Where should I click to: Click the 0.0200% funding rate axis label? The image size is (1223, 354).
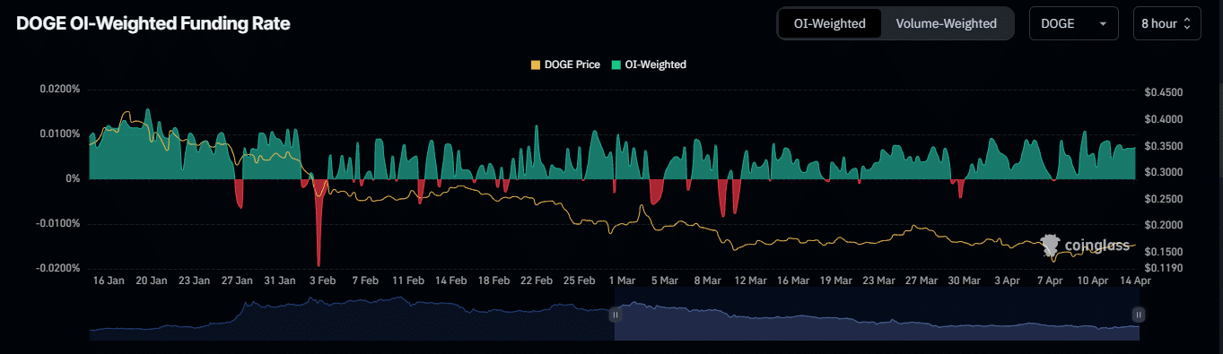pos(60,90)
